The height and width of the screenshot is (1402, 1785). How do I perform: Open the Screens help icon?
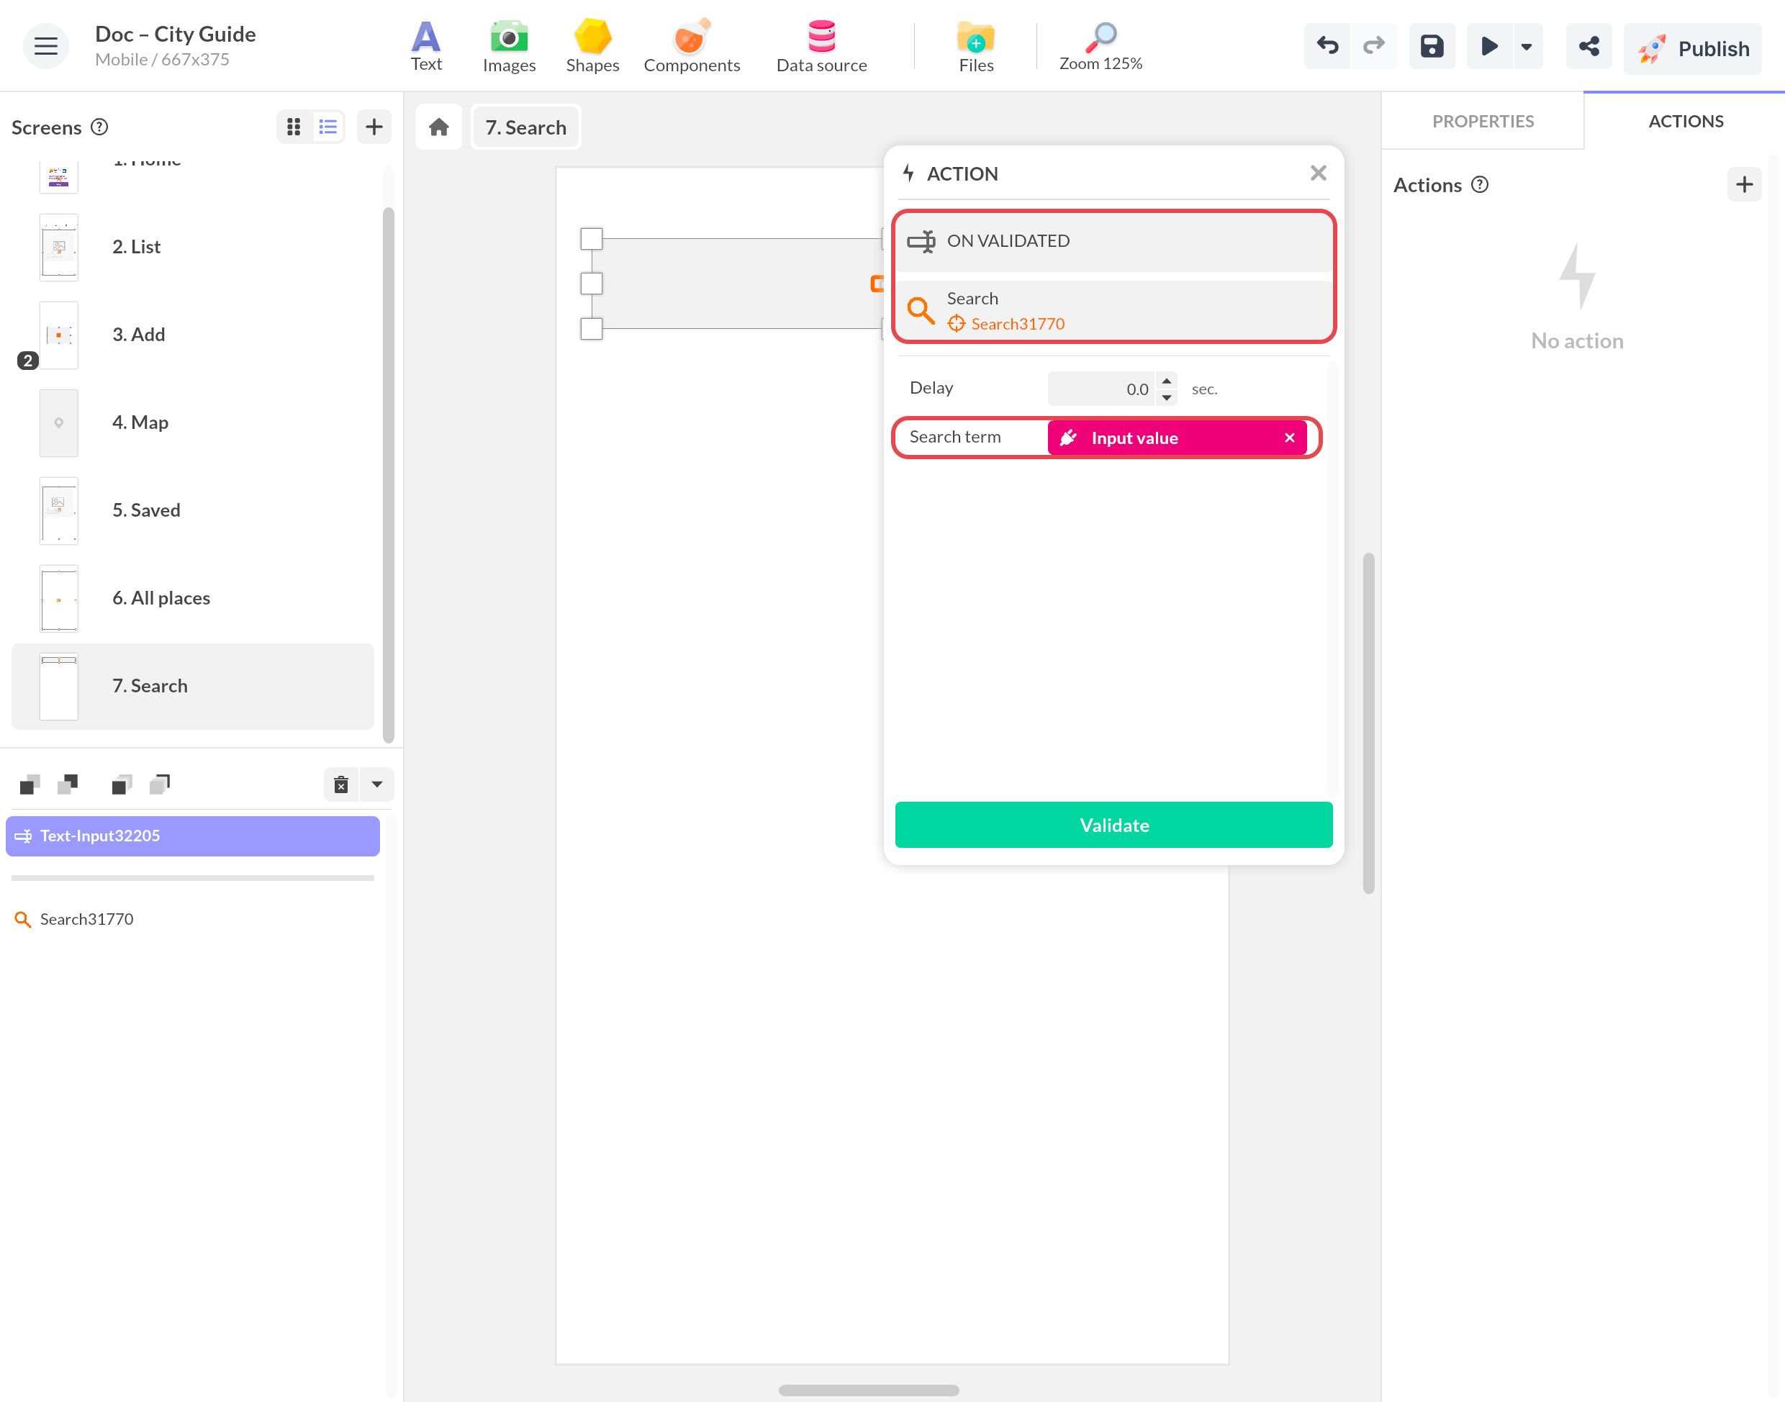(x=99, y=127)
